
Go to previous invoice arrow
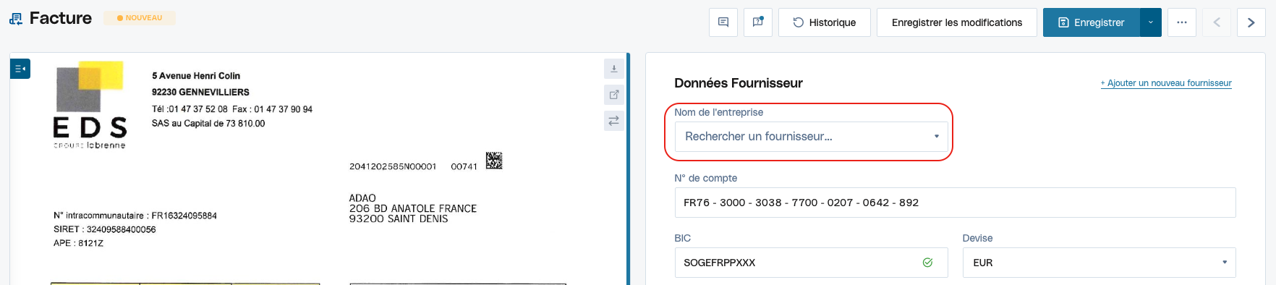1217,22
